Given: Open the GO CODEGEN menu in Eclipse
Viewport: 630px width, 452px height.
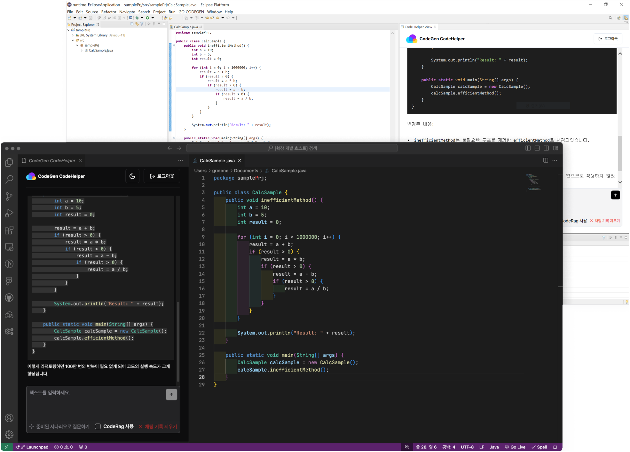Looking at the screenshot, I should coord(191,12).
